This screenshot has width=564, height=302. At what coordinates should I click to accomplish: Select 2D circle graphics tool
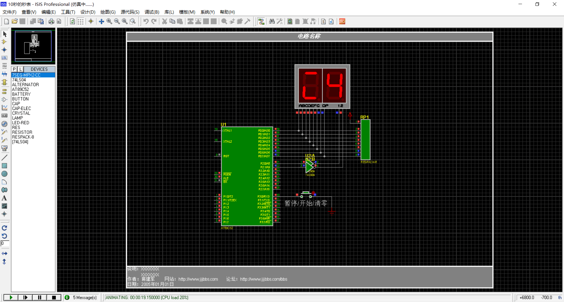pos(4,174)
